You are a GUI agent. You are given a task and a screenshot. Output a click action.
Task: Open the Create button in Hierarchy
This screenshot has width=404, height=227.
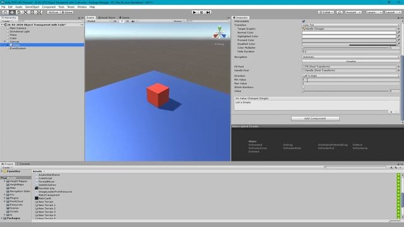click(x=6, y=21)
